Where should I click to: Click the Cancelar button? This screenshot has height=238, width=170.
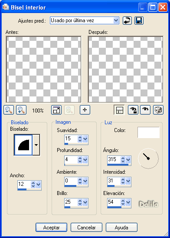click(x=86, y=228)
